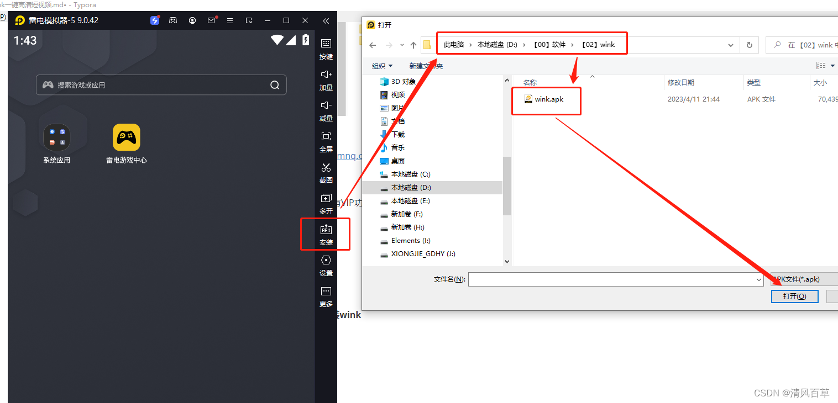Toggle 全屏 fullscreen mode
The height and width of the screenshot is (403, 838).
(x=326, y=142)
